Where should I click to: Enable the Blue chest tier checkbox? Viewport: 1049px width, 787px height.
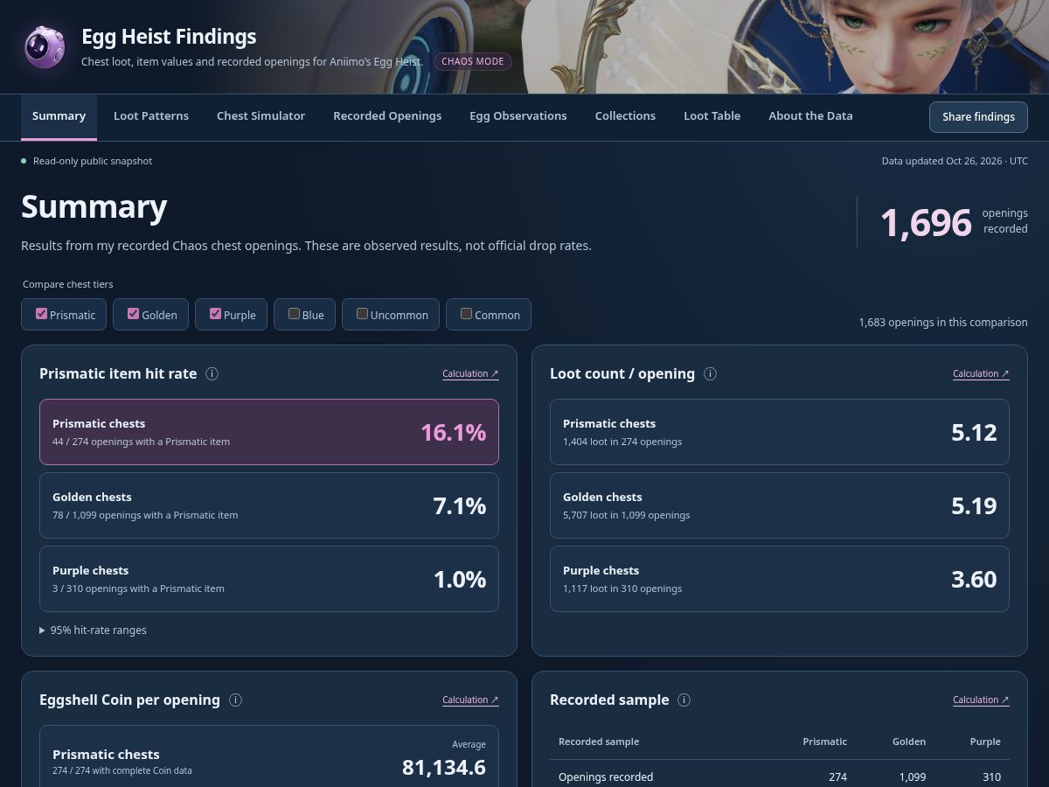point(294,314)
